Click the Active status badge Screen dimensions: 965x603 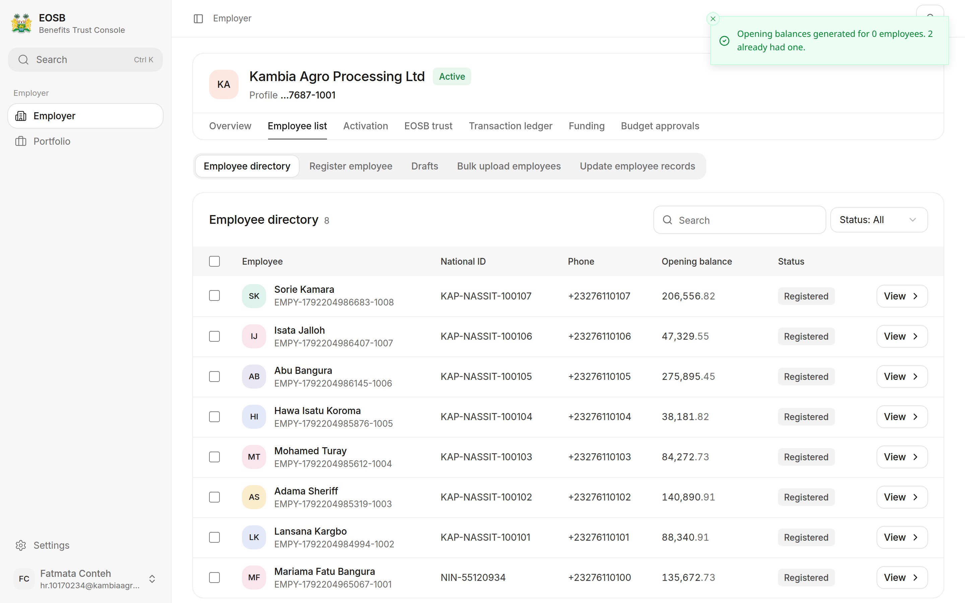coord(452,77)
